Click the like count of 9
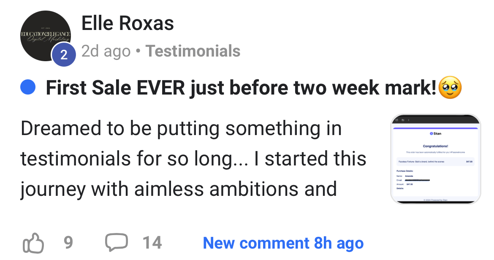 tap(68, 243)
